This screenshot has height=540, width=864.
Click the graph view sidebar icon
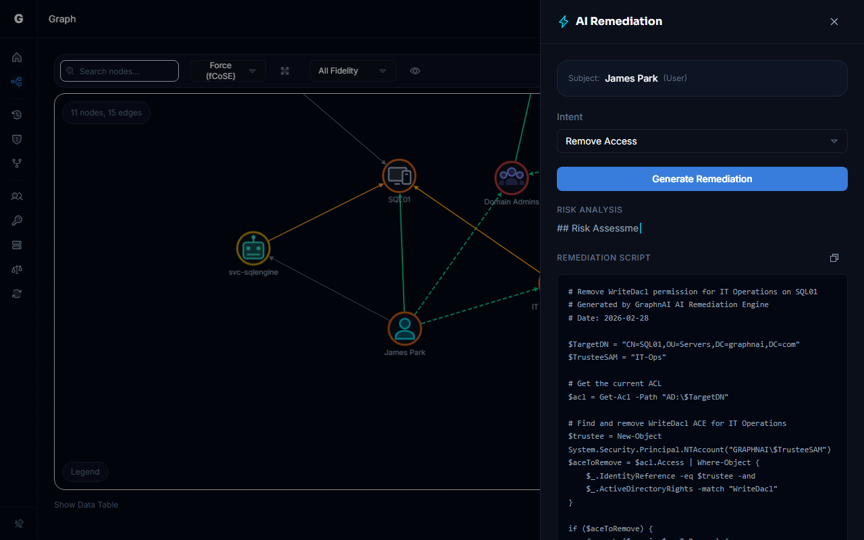point(17,82)
